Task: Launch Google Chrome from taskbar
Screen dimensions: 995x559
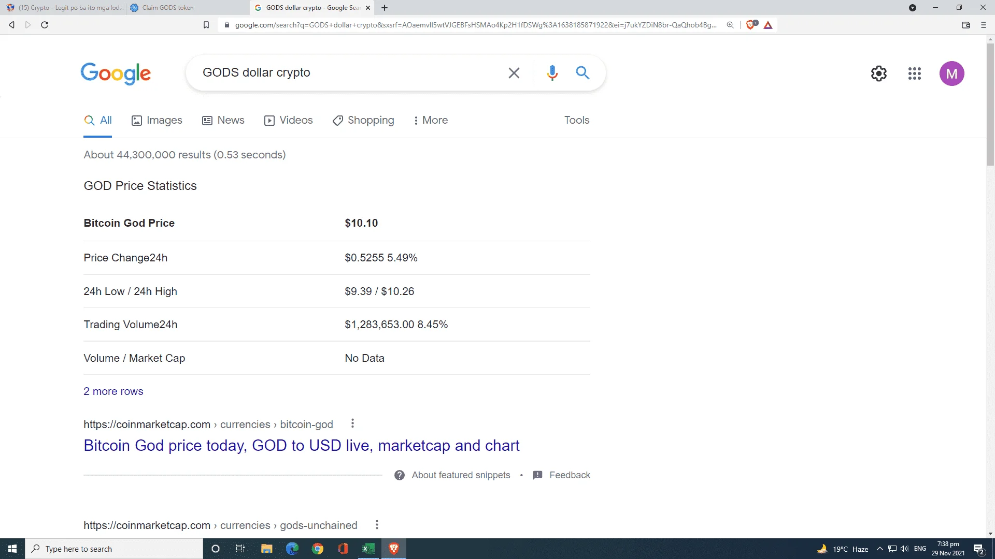Action: pos(318,549)
